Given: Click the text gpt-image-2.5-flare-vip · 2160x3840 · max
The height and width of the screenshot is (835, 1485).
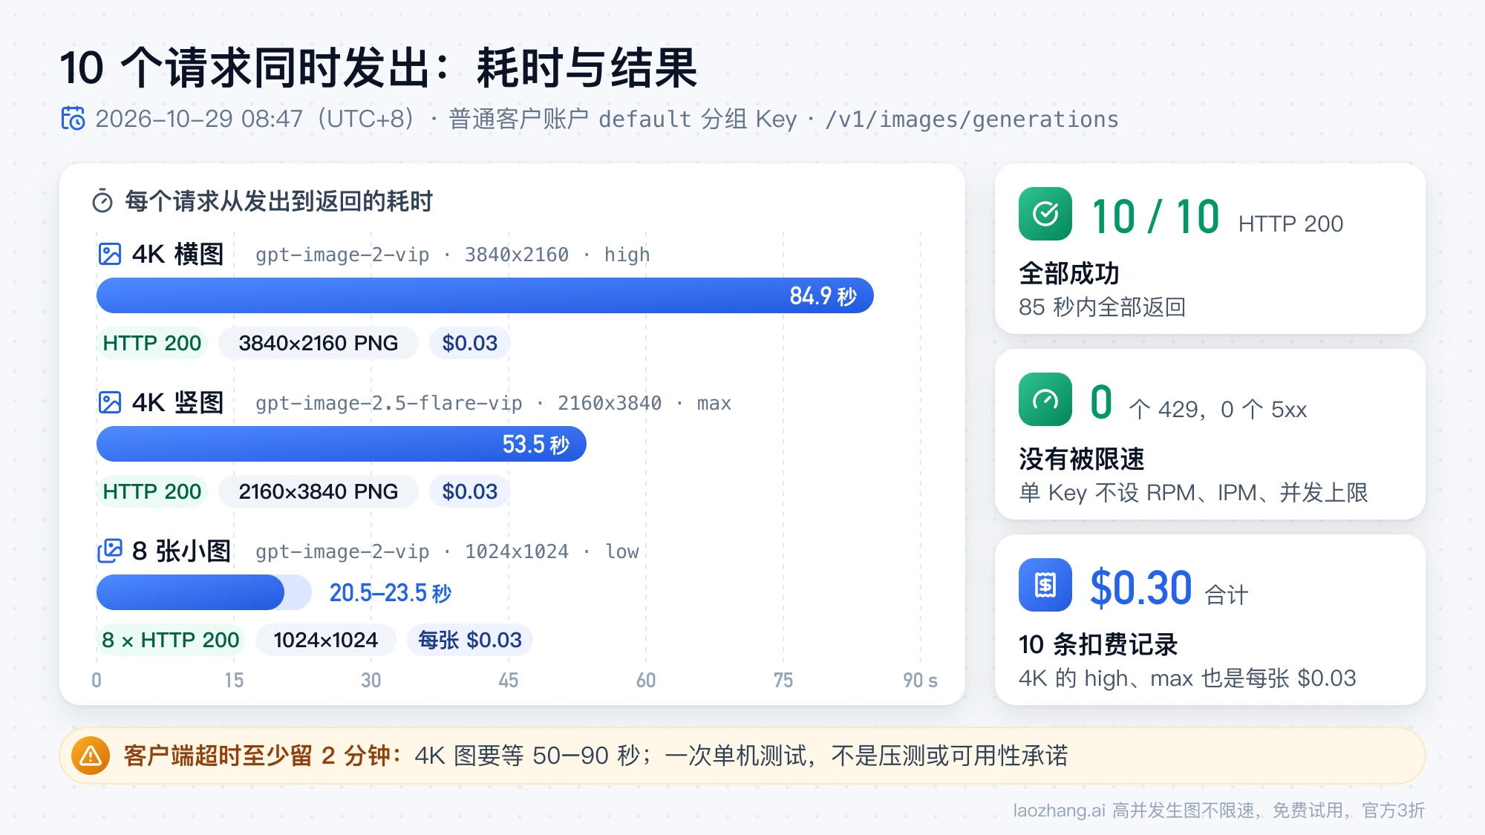Looking at the screenshot, I should point(494,403).
